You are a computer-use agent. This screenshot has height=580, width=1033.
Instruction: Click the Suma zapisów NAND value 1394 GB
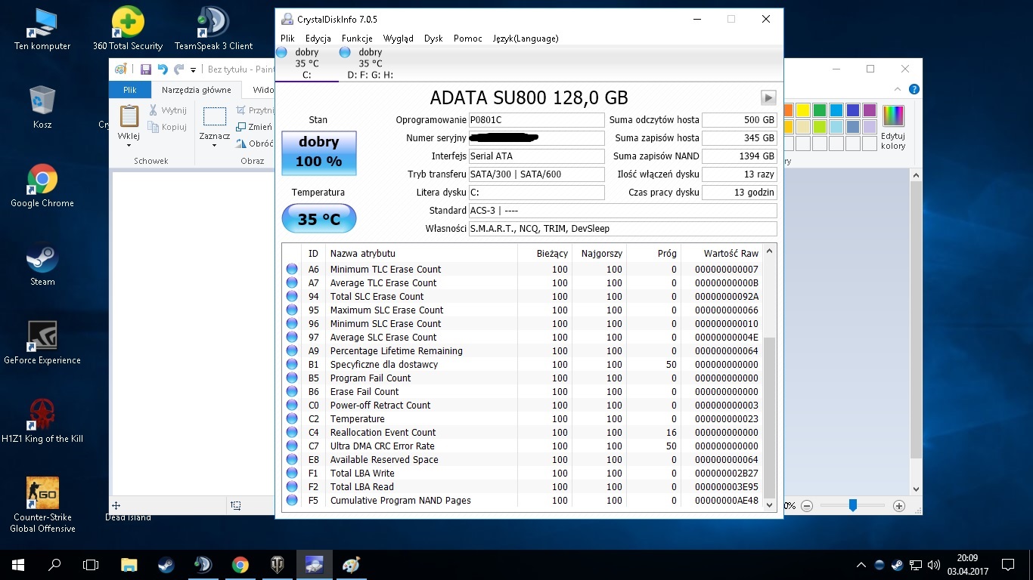point(739,156)
